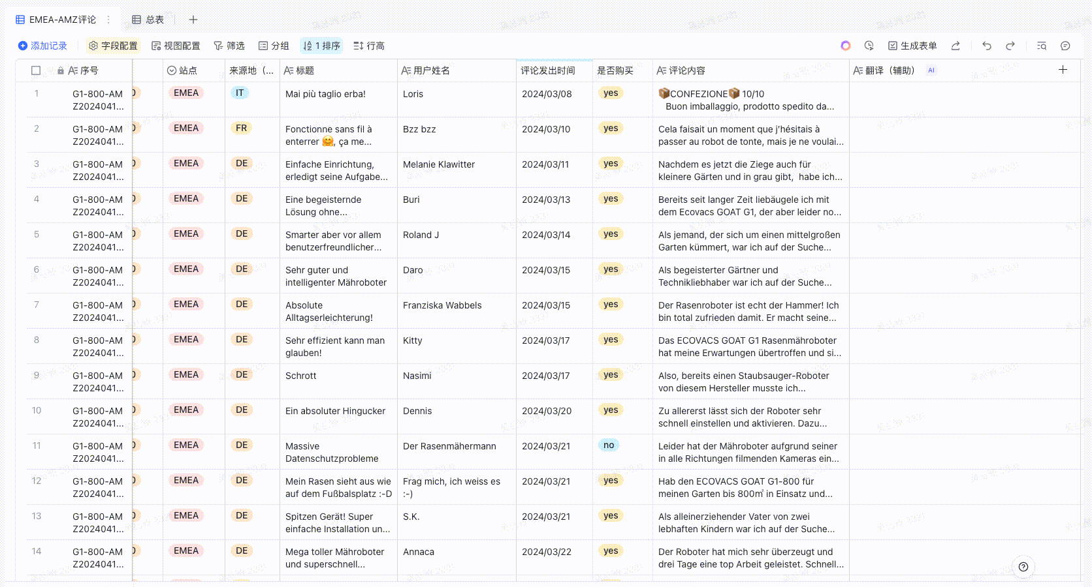Open the find records search icon
This screenshot has height=587, width=1092.
(x=1042, y=46)
